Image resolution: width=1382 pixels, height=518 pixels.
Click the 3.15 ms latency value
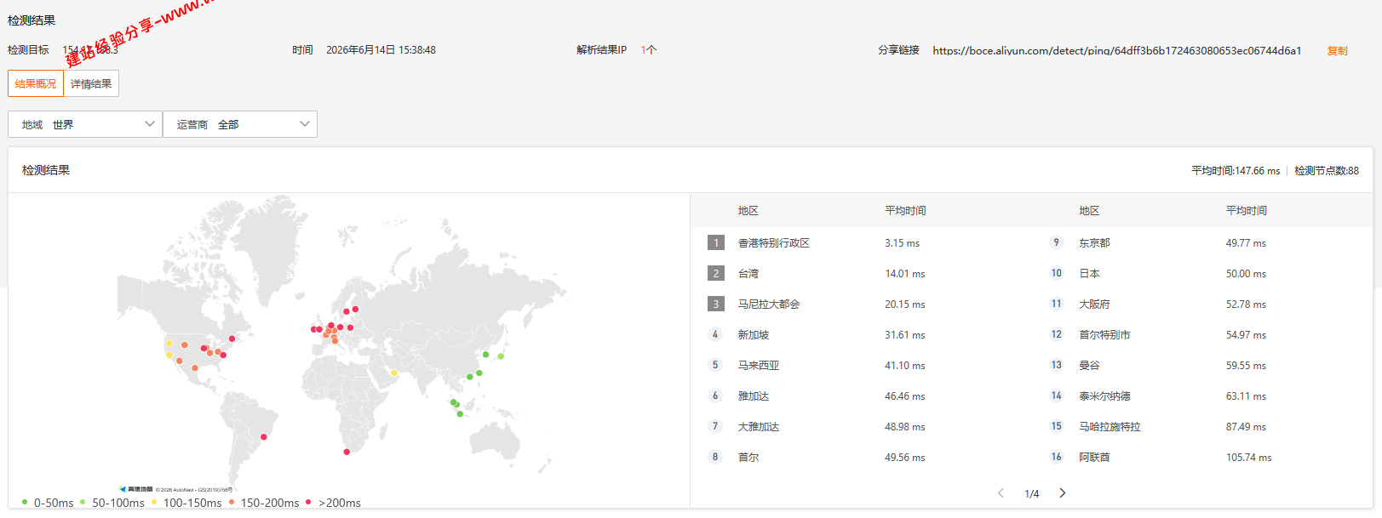coord(902,243)
